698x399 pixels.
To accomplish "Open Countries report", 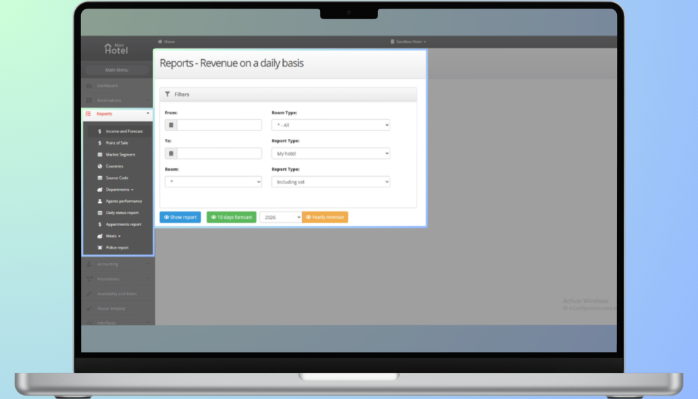I will tap(114, 166).
